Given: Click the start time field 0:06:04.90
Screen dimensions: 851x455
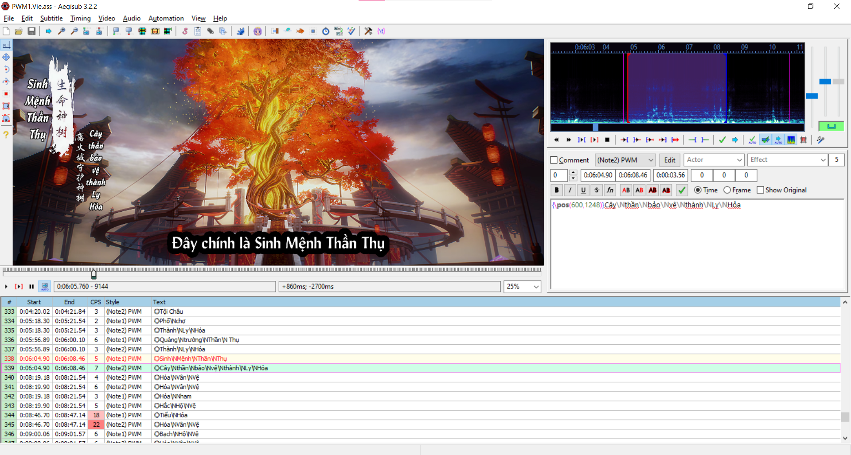Looking at the screenshot, I should coord(597,175).
